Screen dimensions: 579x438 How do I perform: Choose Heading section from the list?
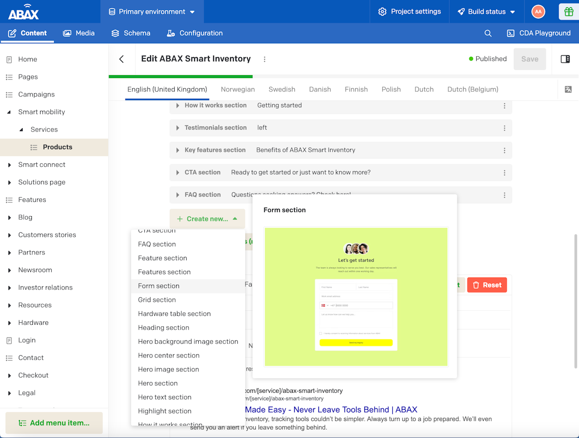click(x=188, y=328)
